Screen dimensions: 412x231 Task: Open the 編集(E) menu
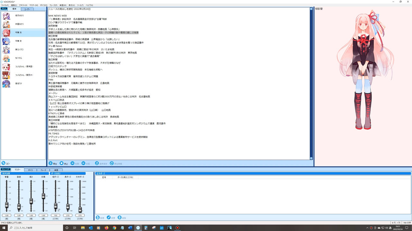tap(14, 5)
